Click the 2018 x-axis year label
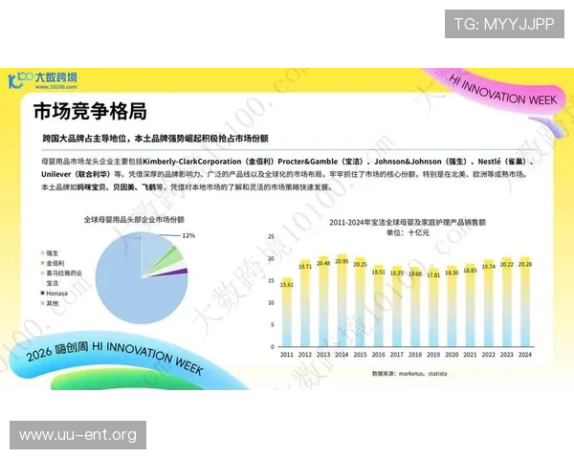Image resolution: width=574 pixels, height=459 pixels. (415, 355)
